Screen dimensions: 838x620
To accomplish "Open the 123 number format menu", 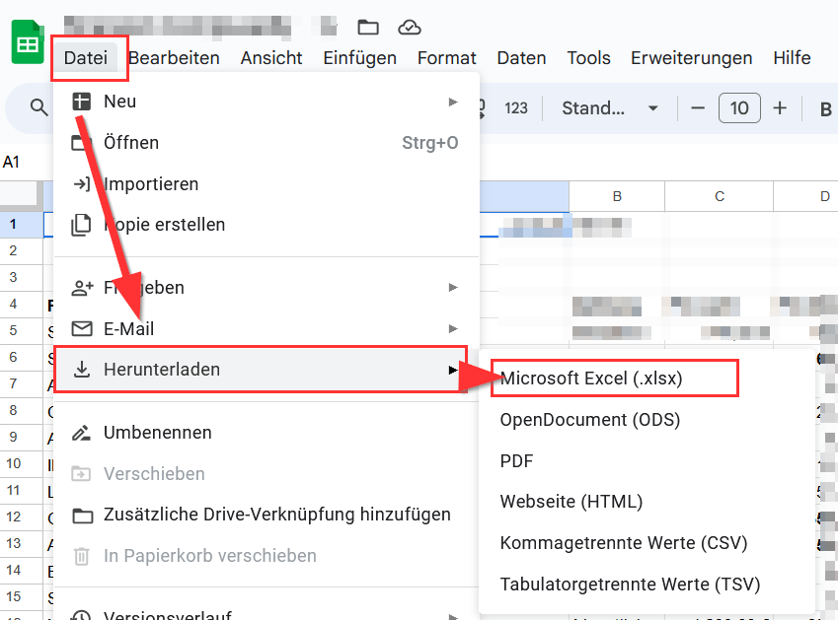I will 516,108.
